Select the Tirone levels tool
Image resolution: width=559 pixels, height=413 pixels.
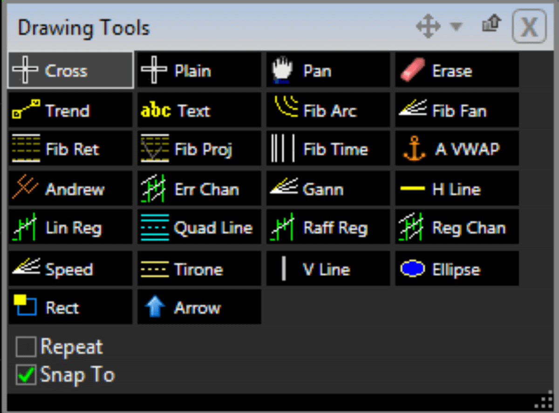pos(199,268)
